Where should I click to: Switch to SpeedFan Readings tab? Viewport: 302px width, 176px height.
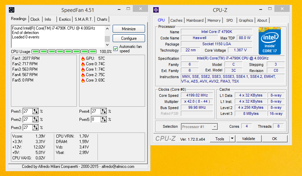point(19,19)
